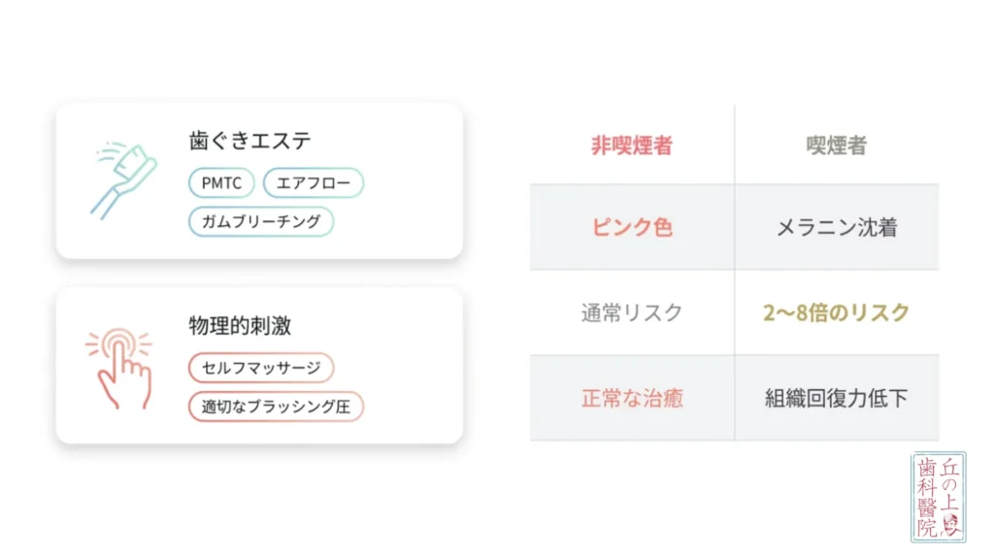The image size is (994, 555).
Task: Select the エアフロー tag
Action: 314,183
